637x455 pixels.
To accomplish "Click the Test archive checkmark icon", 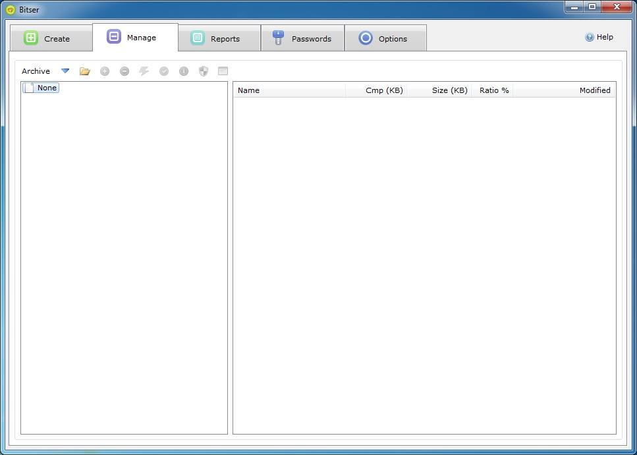I will pyautogui.click(x=163, y=71).
